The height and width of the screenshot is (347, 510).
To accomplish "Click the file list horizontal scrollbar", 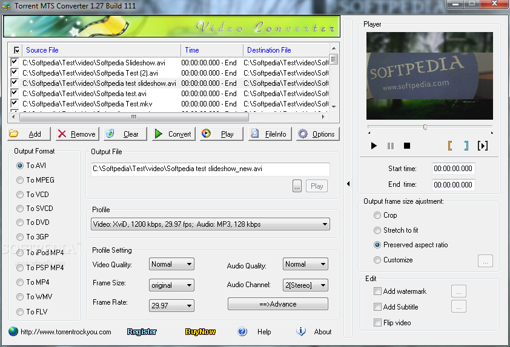I will pyautogui.click(x=134, y=117).
